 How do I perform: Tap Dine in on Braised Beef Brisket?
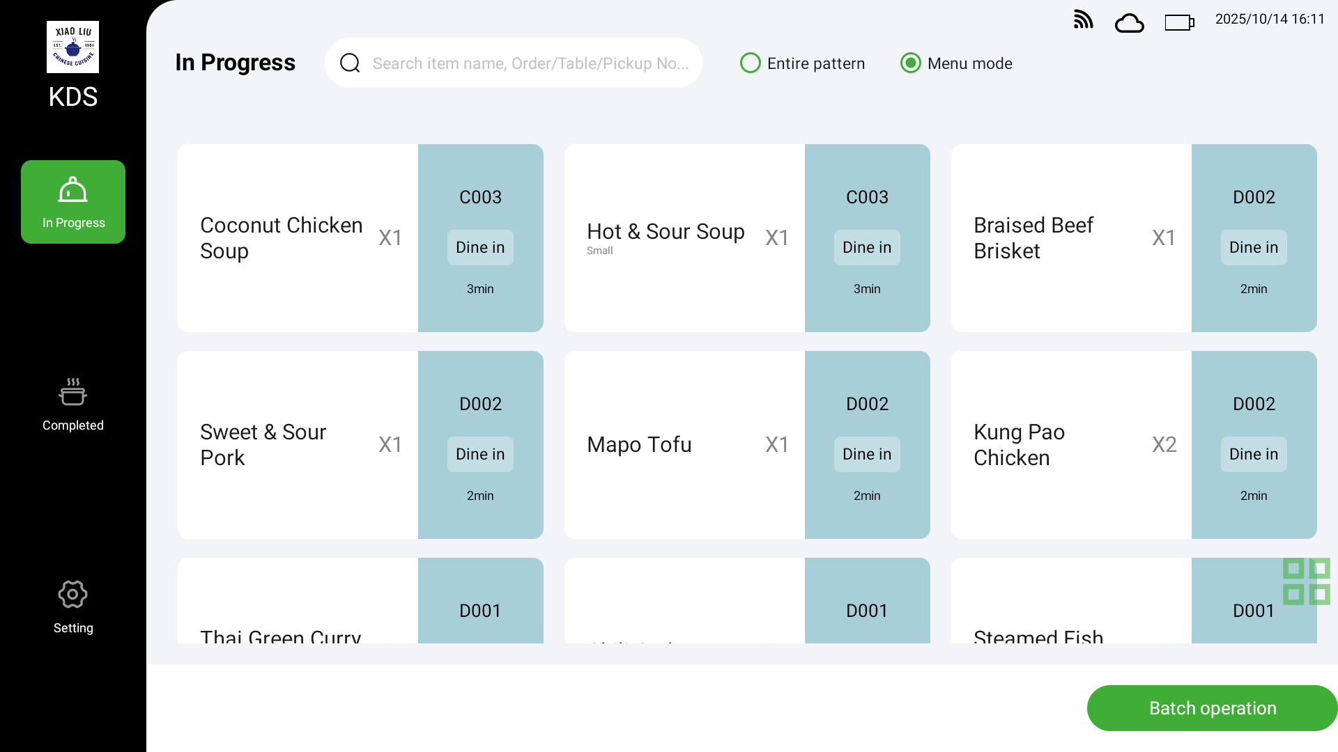[x=1254, y=247]
